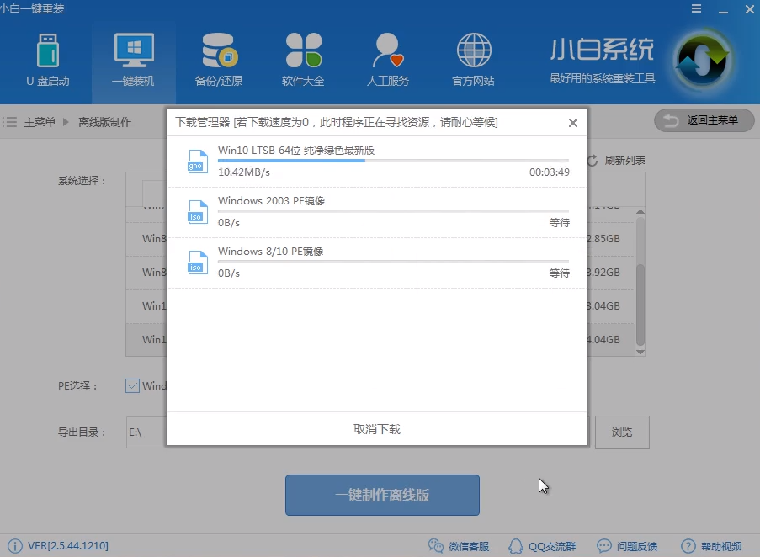Browse export directory with 浏览
The height and width of the screenshot is (557, 760).
tap(622, 432)
